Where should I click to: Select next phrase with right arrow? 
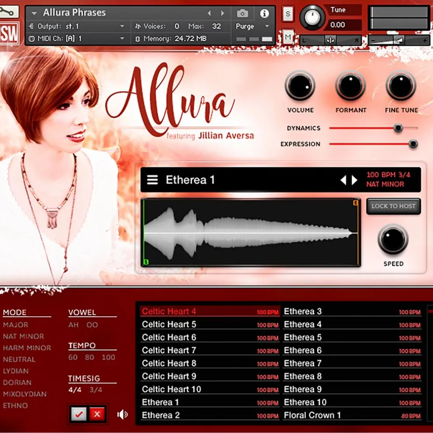354,180
